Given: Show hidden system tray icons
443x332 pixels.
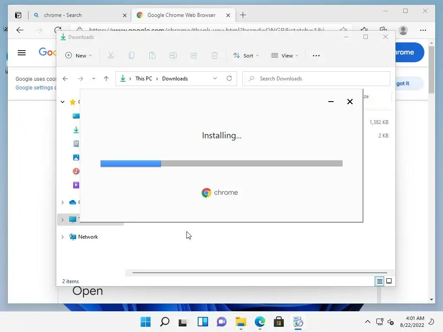Looking at the screenshot, I should point(368,322).
